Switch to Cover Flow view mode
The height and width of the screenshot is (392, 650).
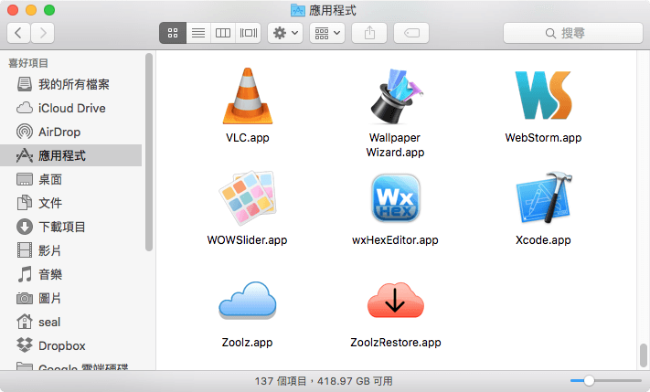(x=249, y=33)
